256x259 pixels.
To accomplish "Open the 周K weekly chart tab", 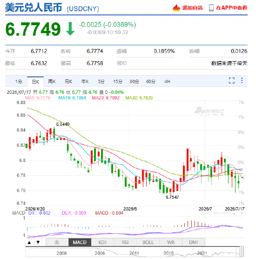I will coord(52,81).
